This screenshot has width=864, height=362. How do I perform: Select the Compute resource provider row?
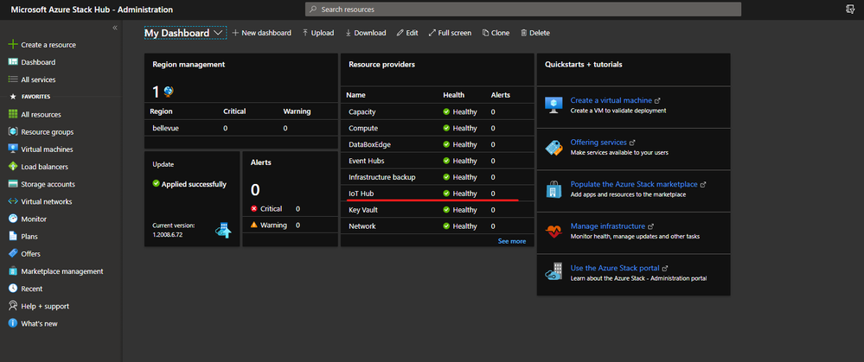(438, 128)
